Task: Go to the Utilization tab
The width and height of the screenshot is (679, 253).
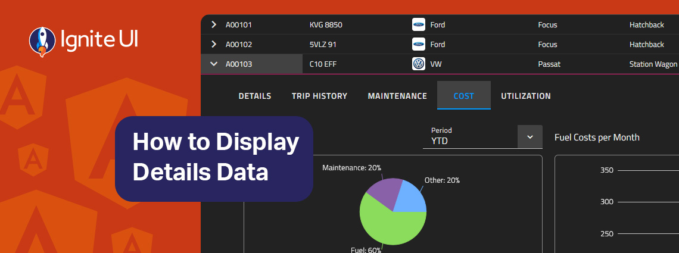Action: pos(525,96)
